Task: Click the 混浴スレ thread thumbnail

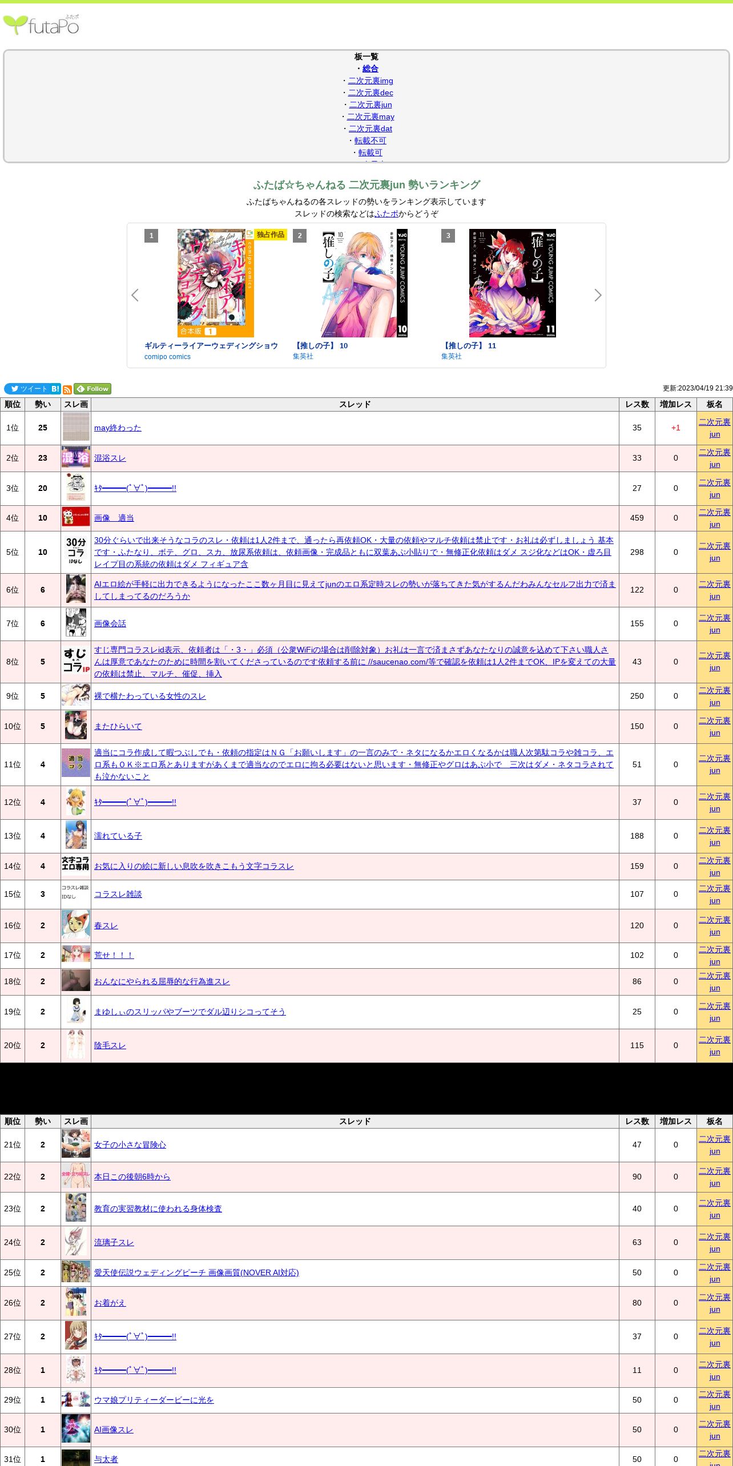Action: pyautogui.click(x=76, y=458)
